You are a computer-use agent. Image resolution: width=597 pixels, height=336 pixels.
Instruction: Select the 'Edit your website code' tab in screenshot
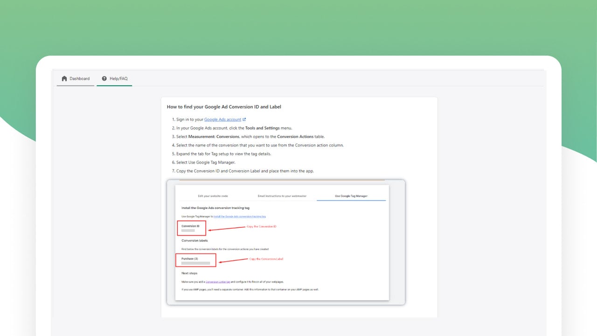click(x=213, y=196)
